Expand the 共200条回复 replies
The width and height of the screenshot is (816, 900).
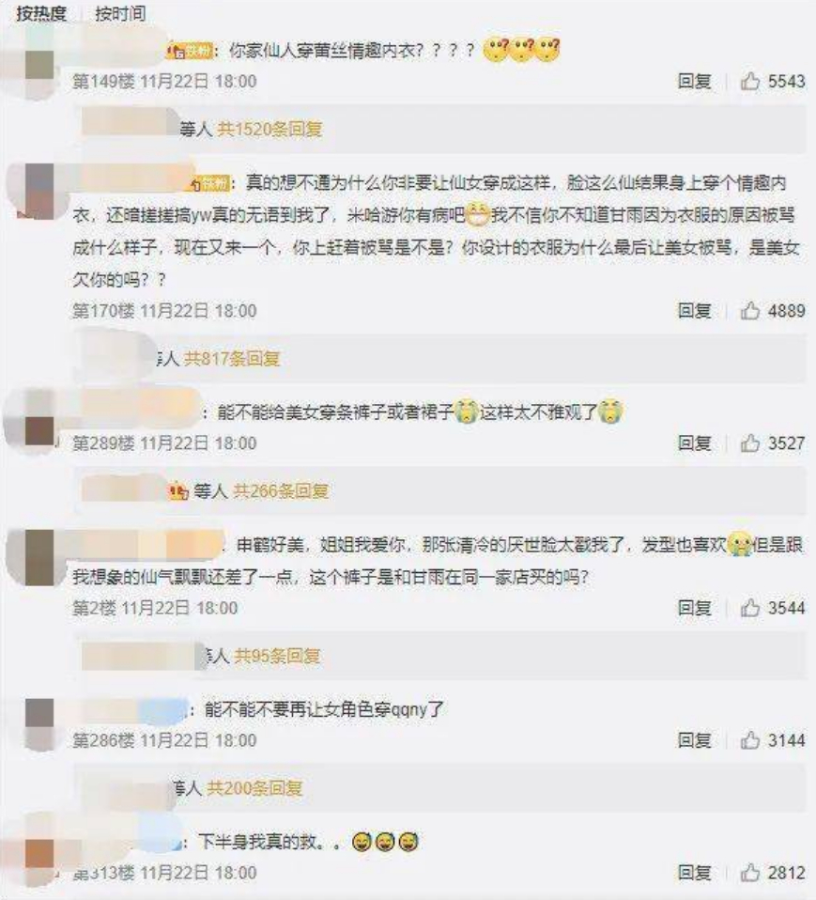coord(254,788)
